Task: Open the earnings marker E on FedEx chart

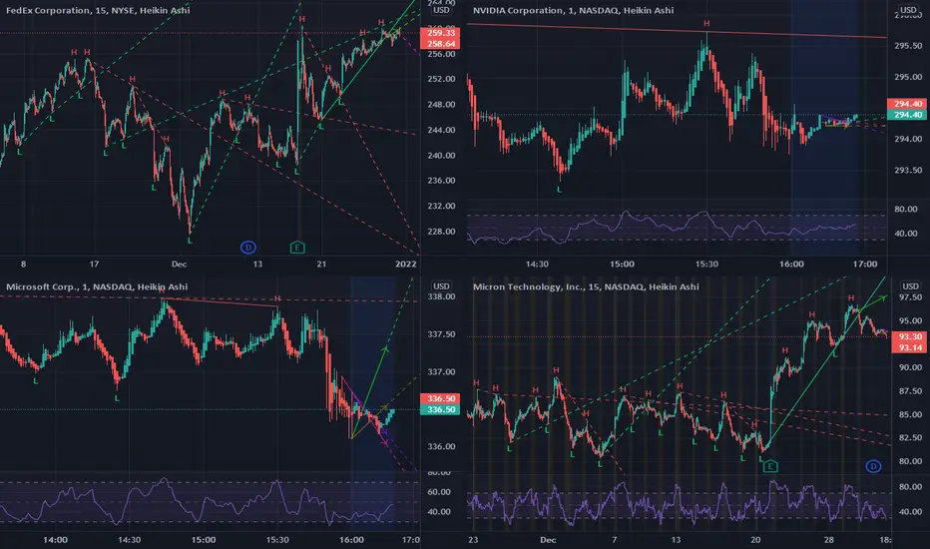Action: [297, 247]
